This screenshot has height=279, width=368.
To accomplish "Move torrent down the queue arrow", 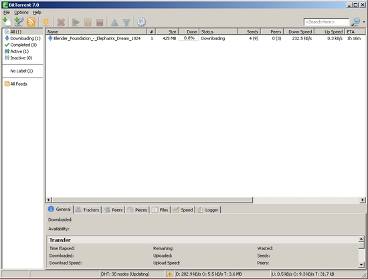I will click(x=126, y=23).
